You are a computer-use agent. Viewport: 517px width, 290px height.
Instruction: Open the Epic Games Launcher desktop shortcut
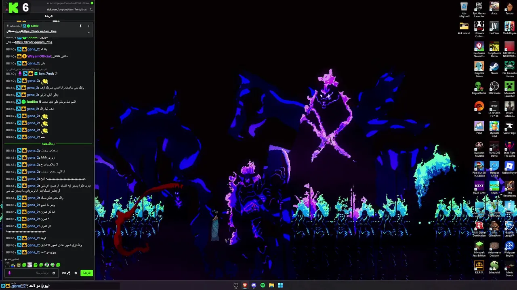click(x=479, y=10)
